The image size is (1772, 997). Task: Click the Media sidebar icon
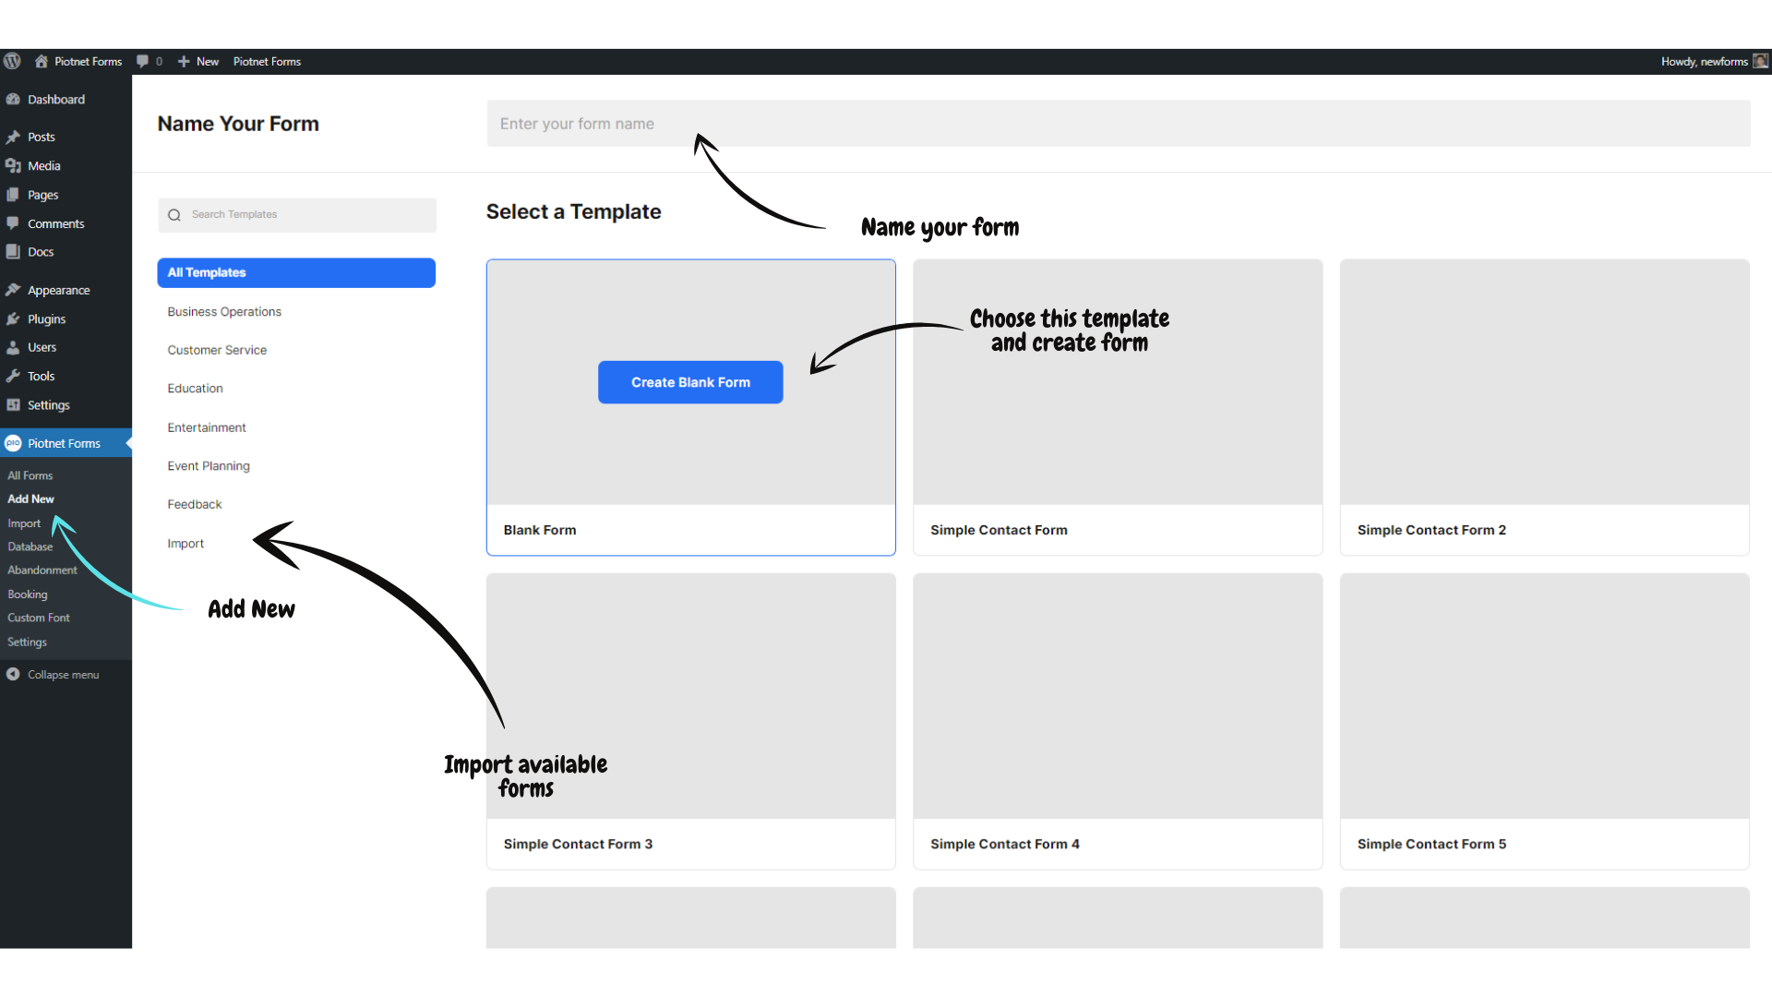[14, 164]
